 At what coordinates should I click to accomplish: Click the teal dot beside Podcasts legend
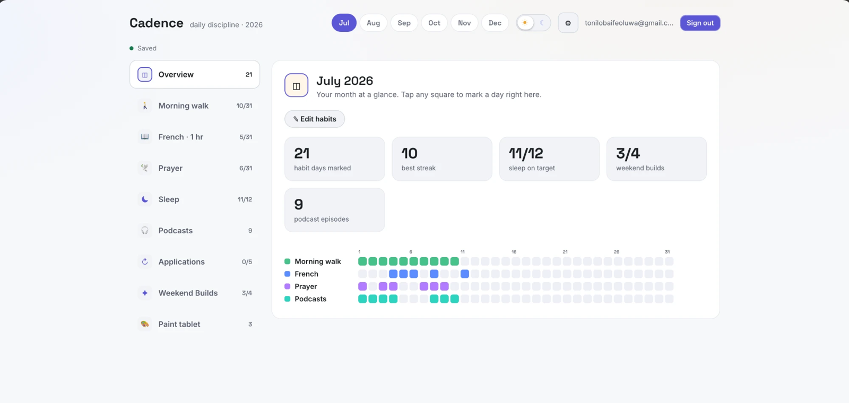(288, 299)
